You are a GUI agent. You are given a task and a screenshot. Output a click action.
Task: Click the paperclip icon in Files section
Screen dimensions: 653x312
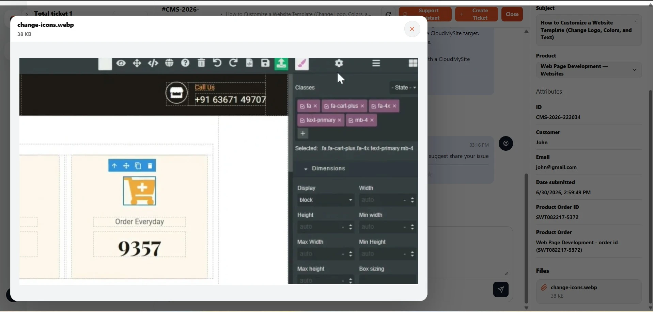(544, 288)
